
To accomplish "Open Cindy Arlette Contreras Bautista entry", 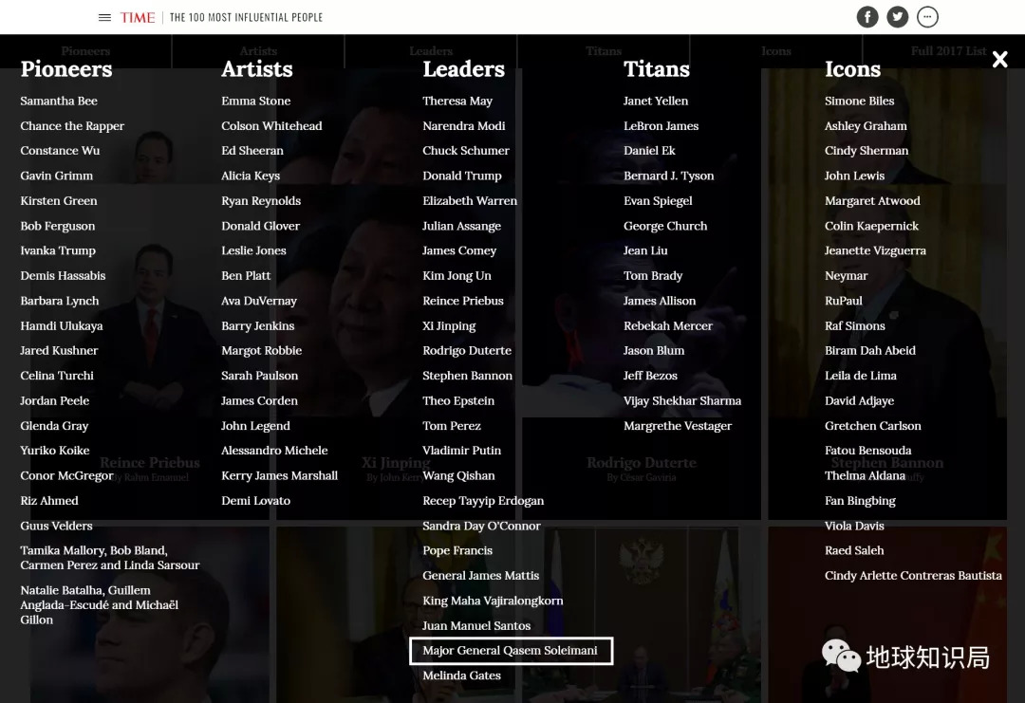I will pyautogui.click(x=913, y=576).
